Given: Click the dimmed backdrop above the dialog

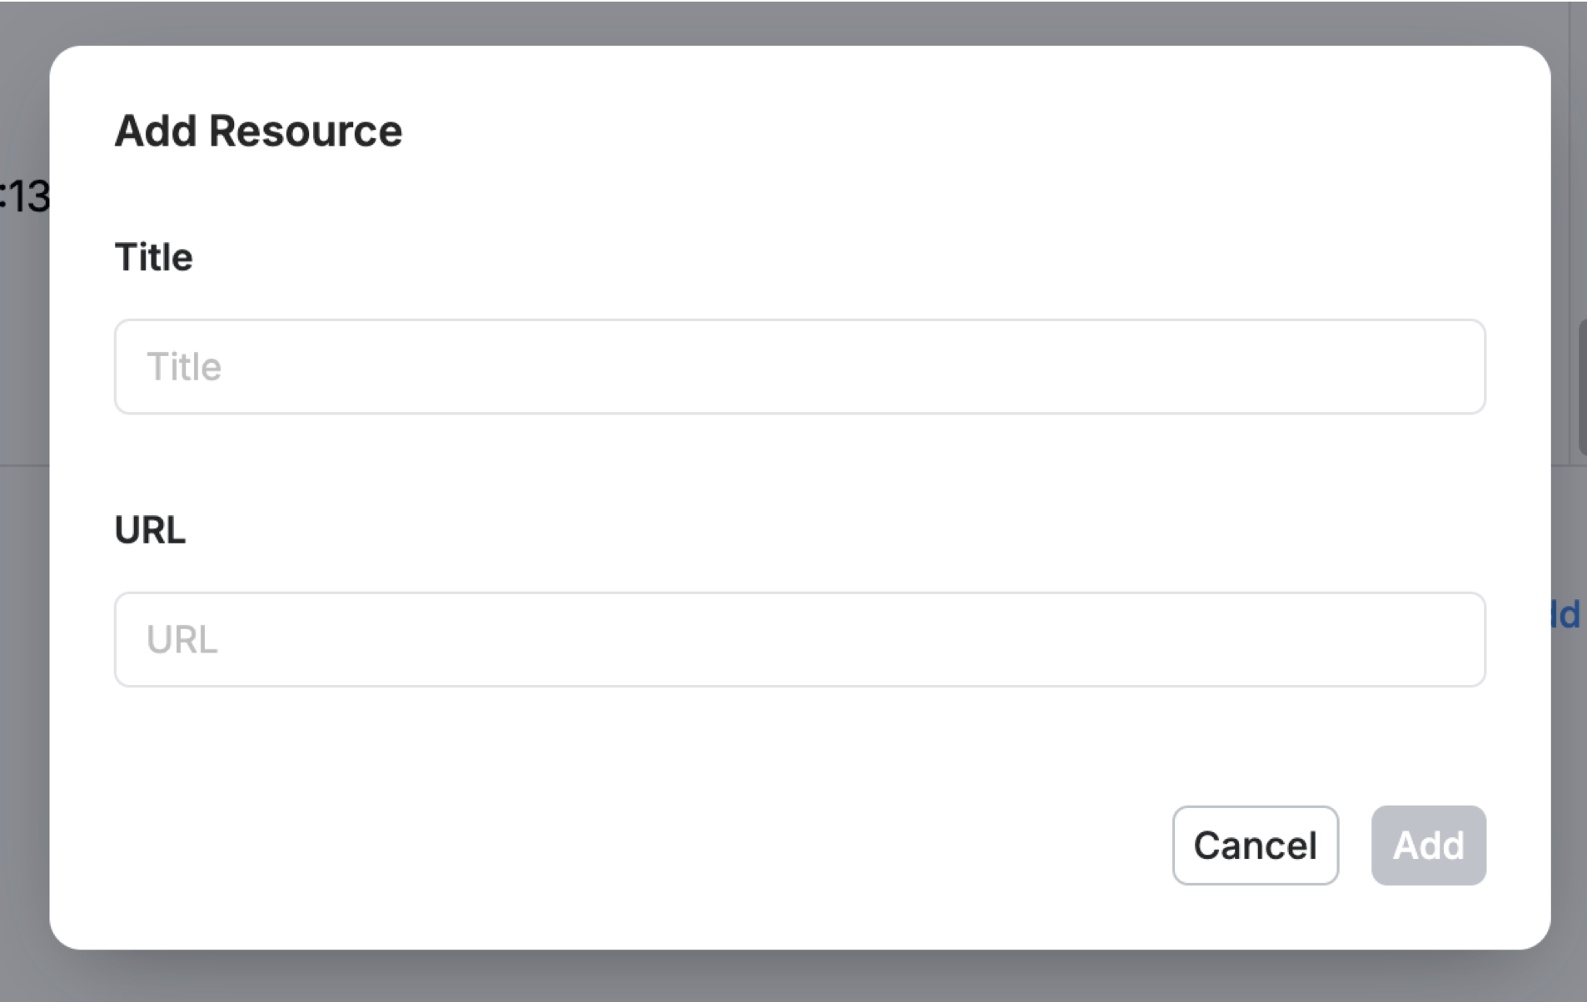Looking at the screenshot, I should (x=799, y=22).
